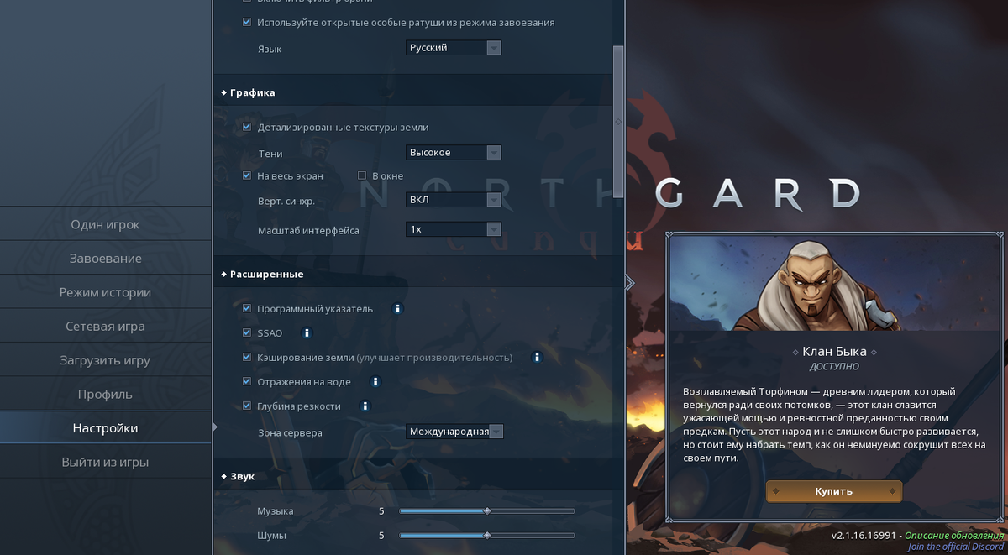1008x555 pixels.
Task: Open Загрузить игру menu item
Action: click(x=106, y=360)
